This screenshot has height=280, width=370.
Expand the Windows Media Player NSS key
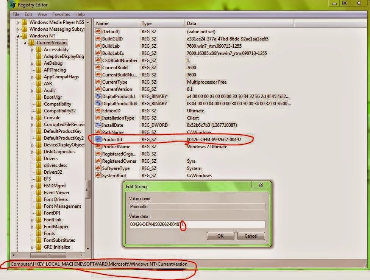point(18,23)
